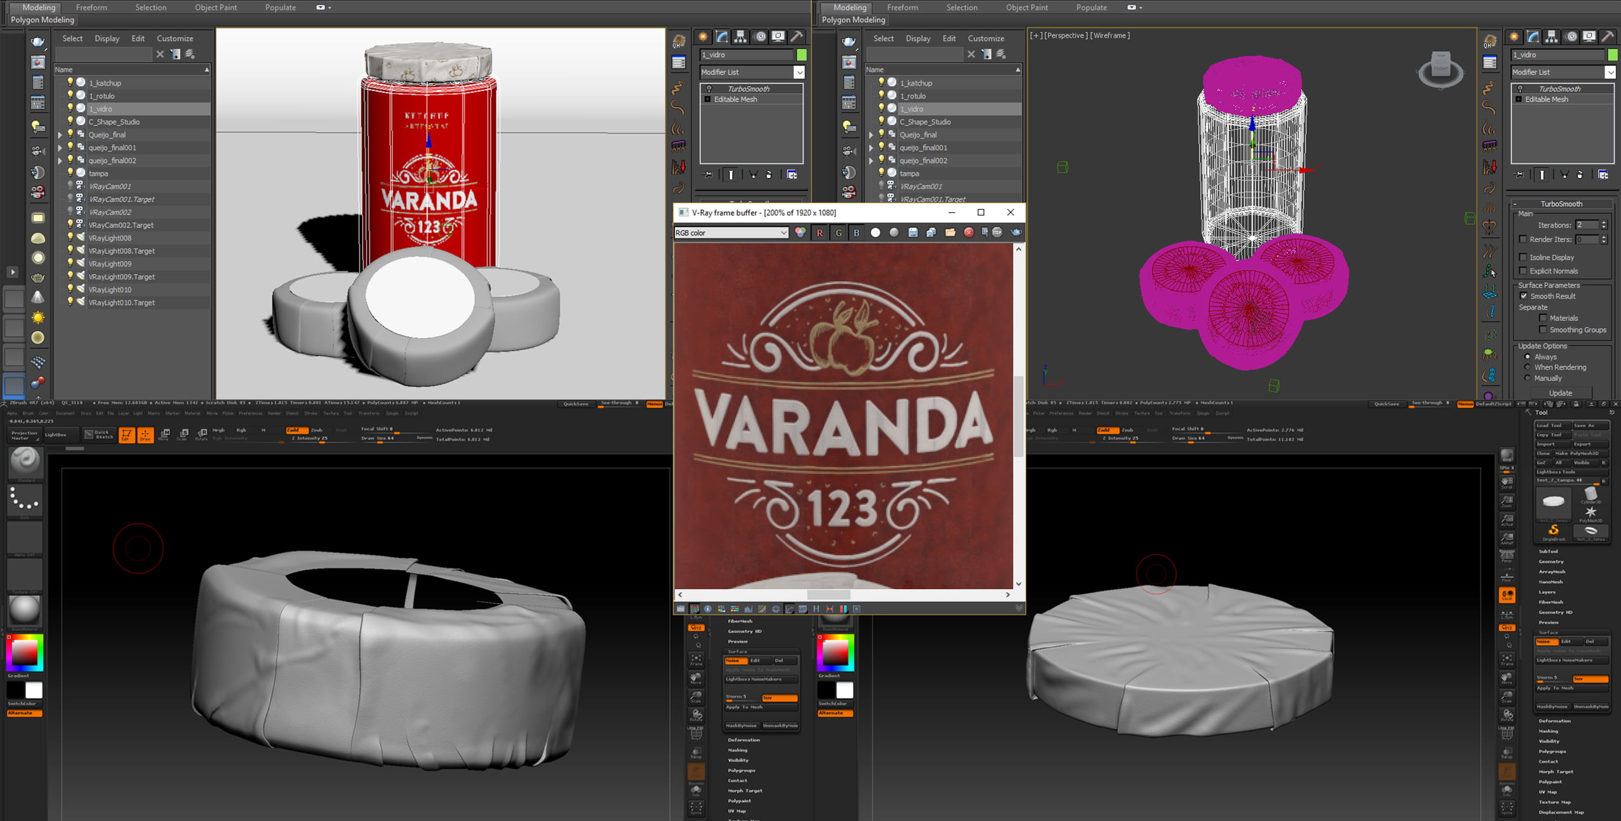
Task: Enable the Isoline Display checkbox
Action: click(1523, 257)
